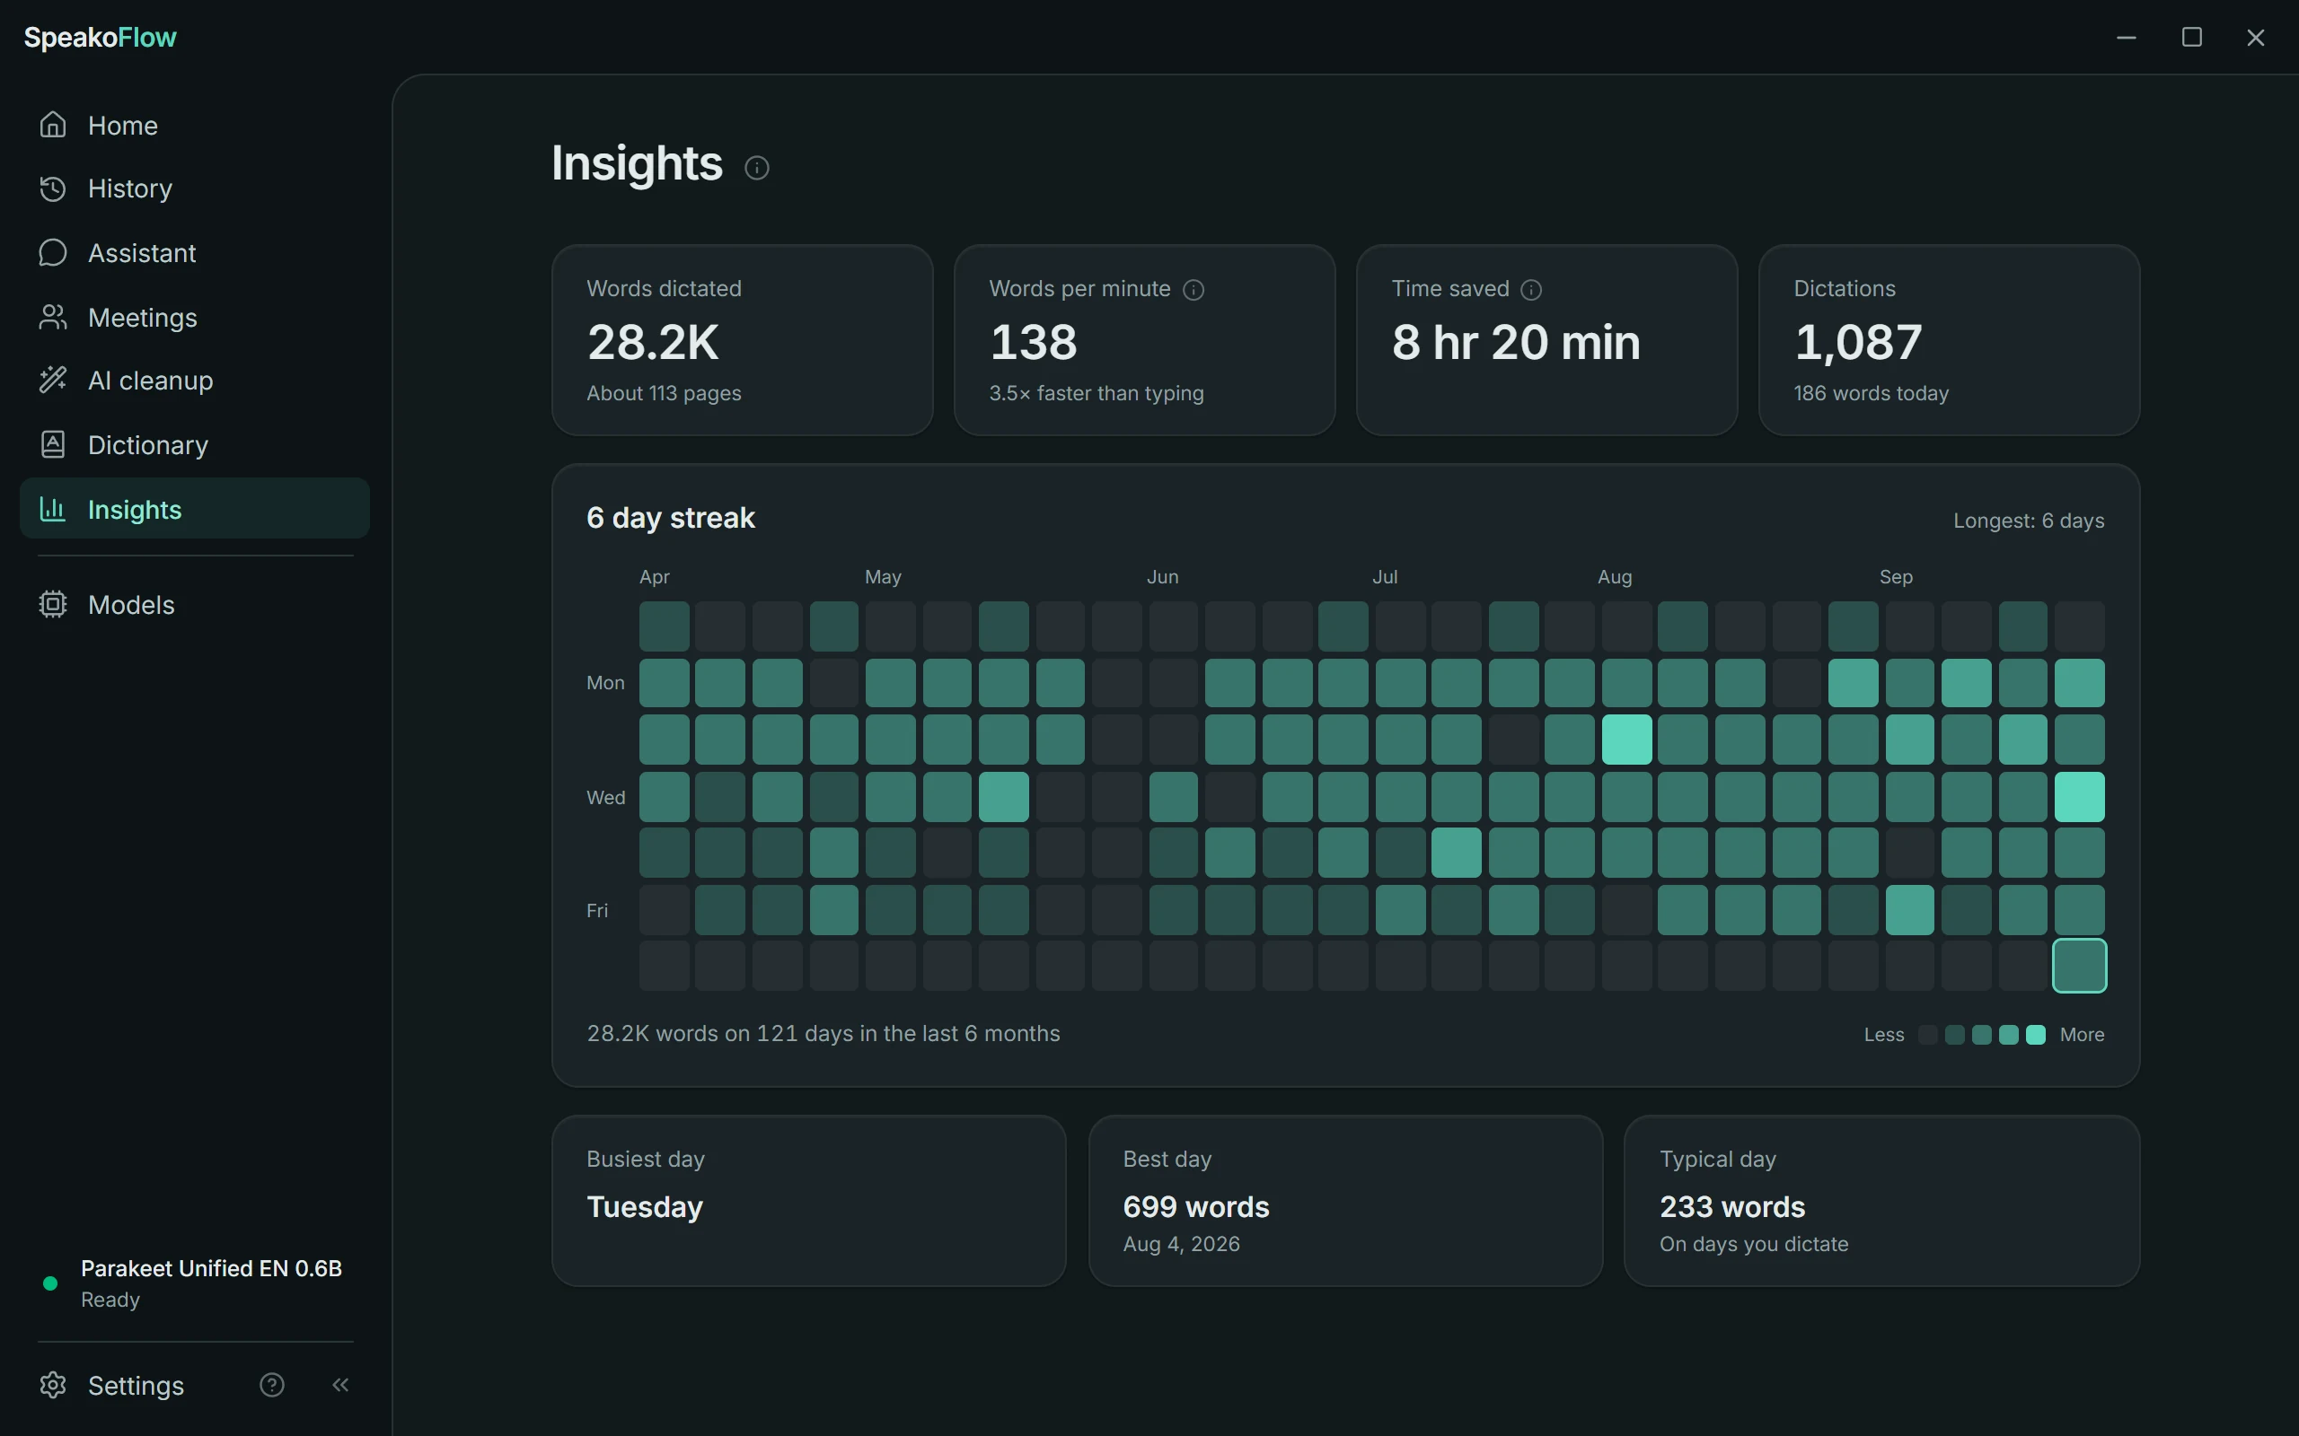
Task: Click green status dot beside Parakeet model
Action: point(50,1283)
